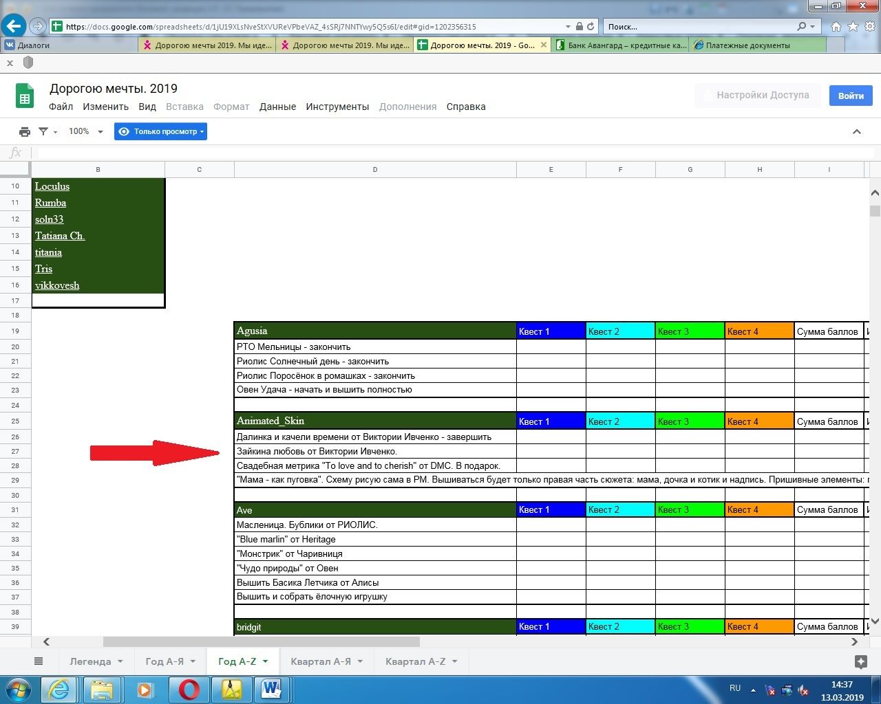
Task: Click the blue Войти button
Action: tap(850, 96)
